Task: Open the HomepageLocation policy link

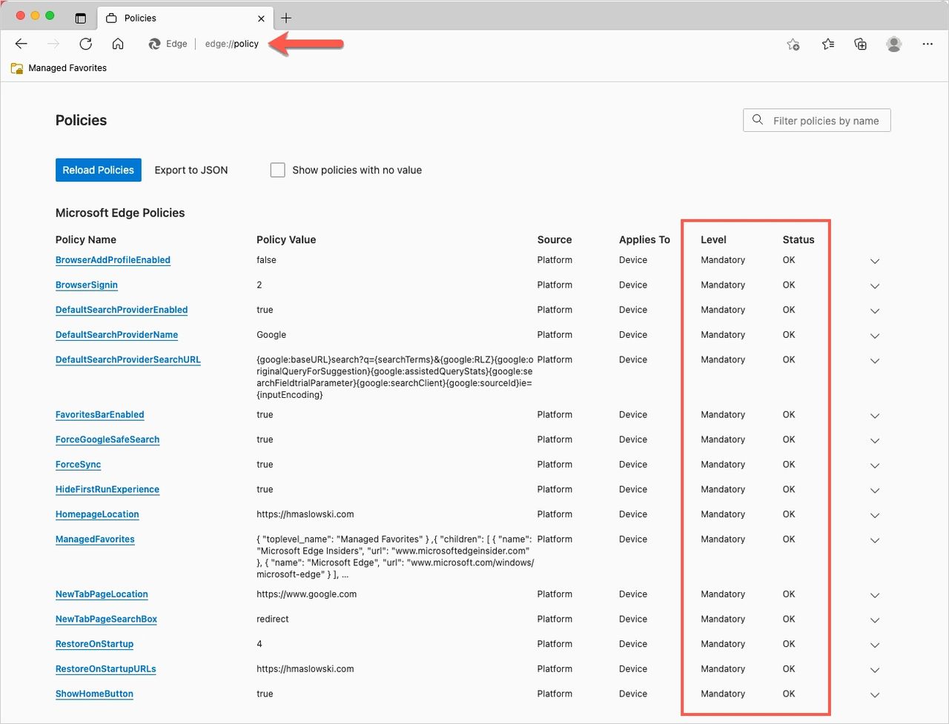Action: pyautogui.click(x=97, y=514)
